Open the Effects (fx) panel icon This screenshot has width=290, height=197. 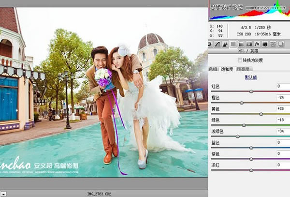(x=257, y=44)
